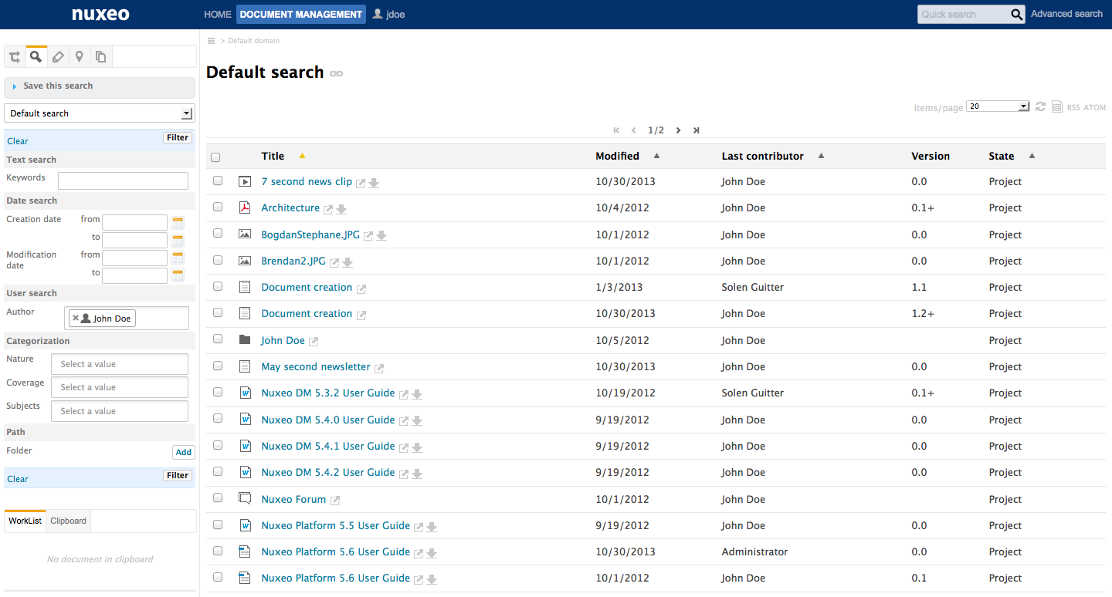Check May second newsletter row checkbox
This screenshot has height=597, width=1112.
[218, 366]
